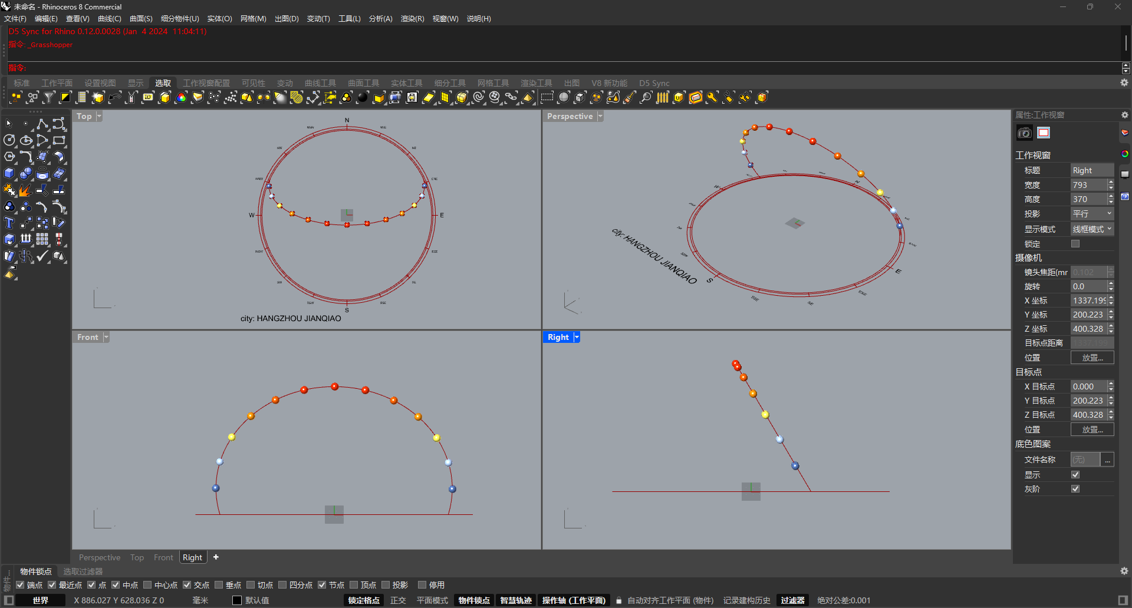Pick the circle drawing tool

tap(9, 140)
